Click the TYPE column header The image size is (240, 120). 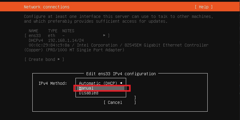tap(53, 31)
